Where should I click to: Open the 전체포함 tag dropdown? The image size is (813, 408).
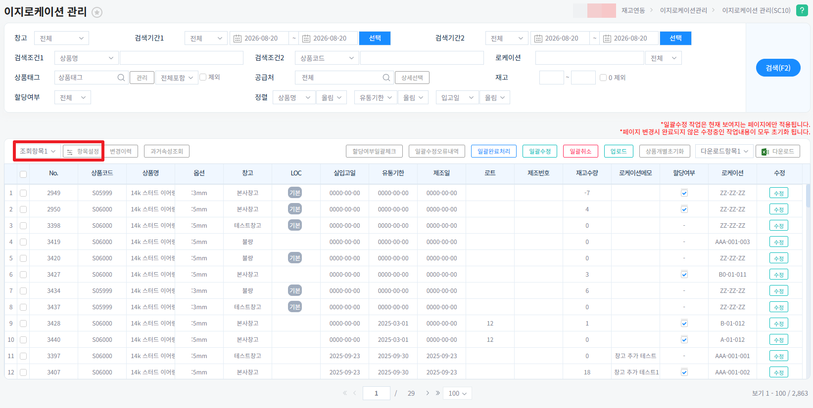pyautogui.click(x=177, y=78)
